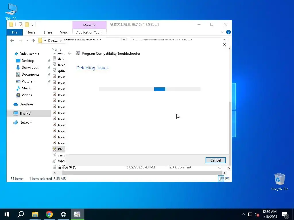Open the File menu

[14, 32]
